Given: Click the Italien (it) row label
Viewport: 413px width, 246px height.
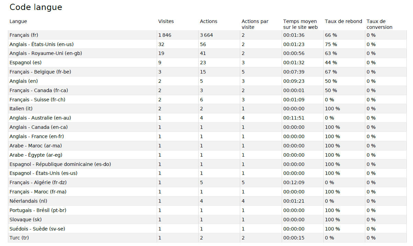Looking at the screenshot, I should (x=21, y=109).
